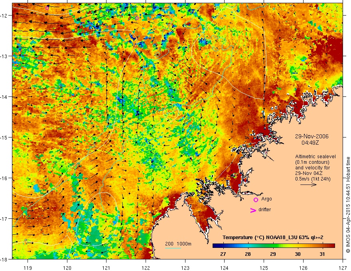The height and width of the screenshot is (271, 351).
Task: Click longitude axis label 119
Action: [28, 268]
